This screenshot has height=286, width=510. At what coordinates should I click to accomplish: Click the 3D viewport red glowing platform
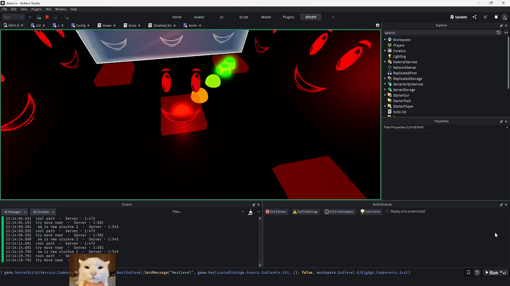click(x=183, y=114)
